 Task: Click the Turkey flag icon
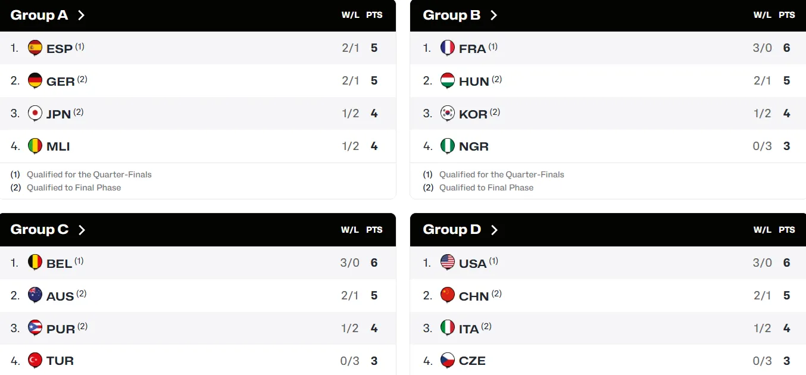(x=35, y=361)
